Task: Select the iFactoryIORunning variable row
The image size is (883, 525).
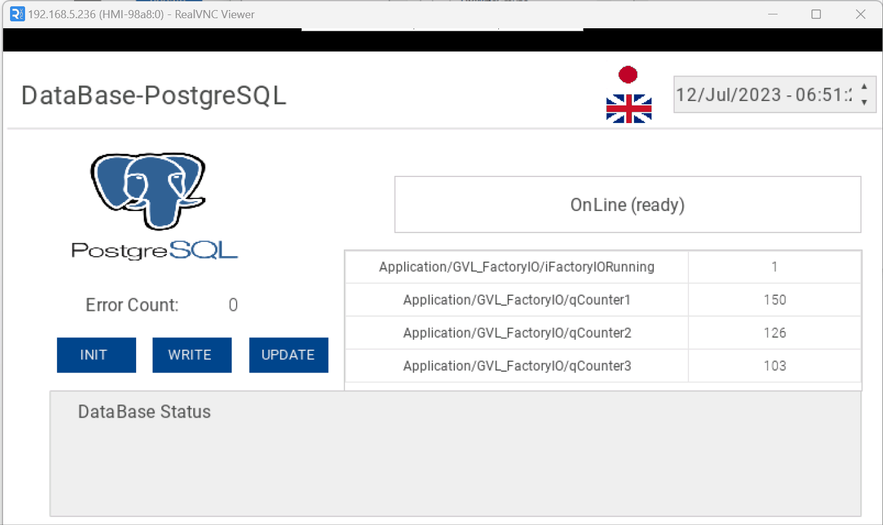Action: point(603,267)
